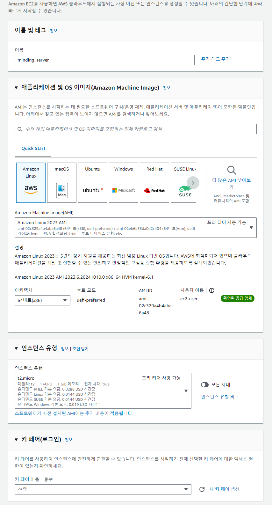The width and height of the screenshot is (272, 505).
Task: Click the search icon in AMI catalog box
Action: (x=20, y=129)
